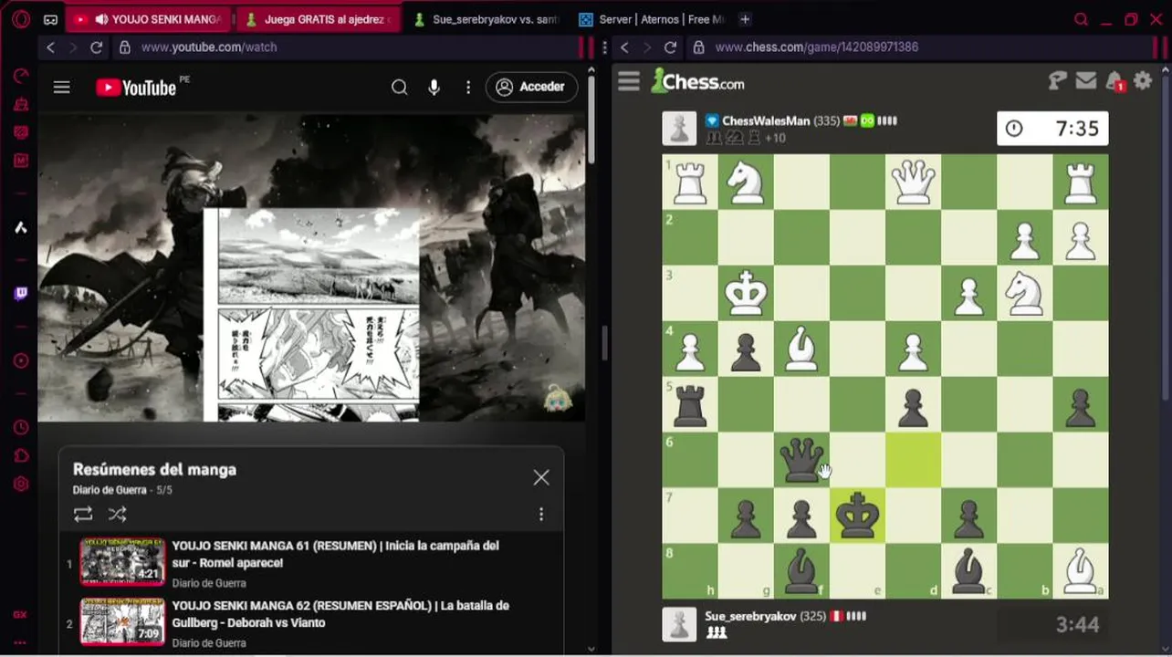Open a new tab with plus button
Screen dimensions: 1172x657
click(x=745, y=19)
